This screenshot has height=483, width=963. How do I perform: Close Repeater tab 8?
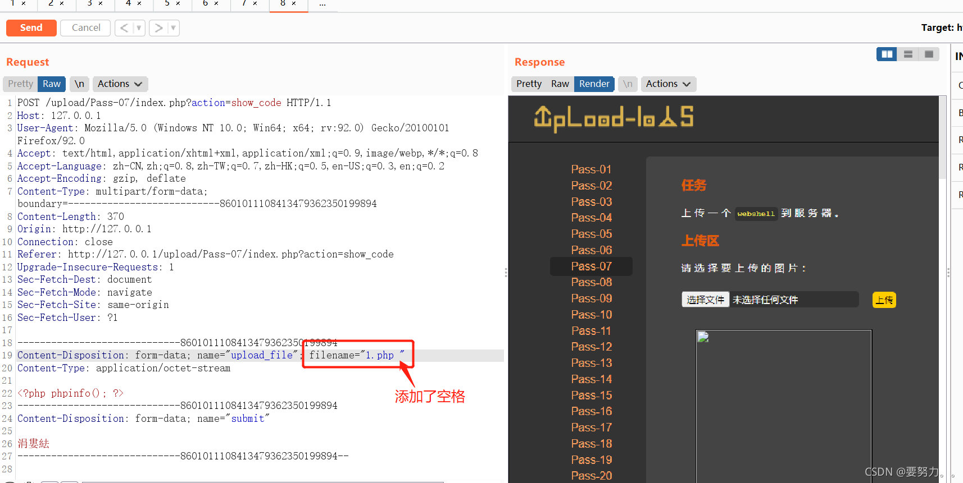(x=294, y=3)
